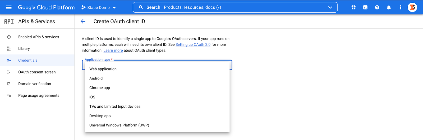Go back with the left arrow
The height and width of the screenshot is (140, 423).
click(83, 21)
